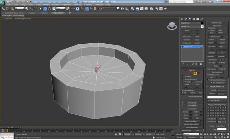Open the Rendering menu

point(78,5)
